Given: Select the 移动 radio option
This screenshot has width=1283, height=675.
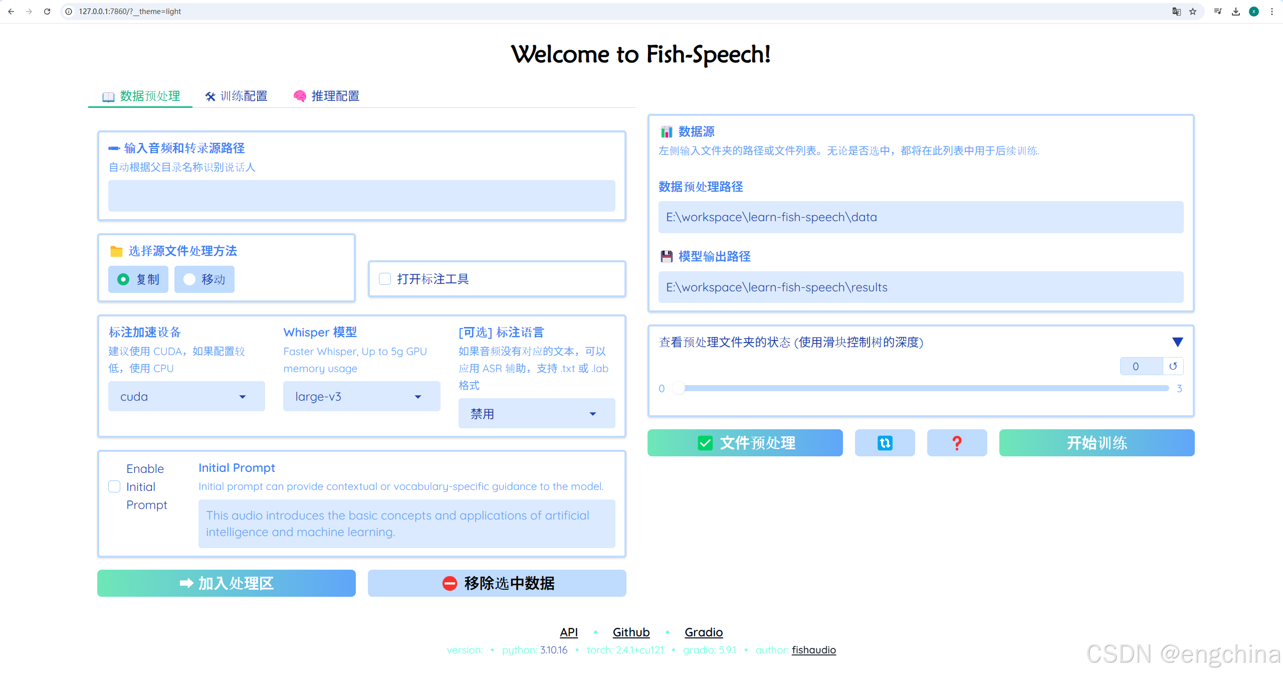Looking at the screenshot, I should tap(189, 279).
